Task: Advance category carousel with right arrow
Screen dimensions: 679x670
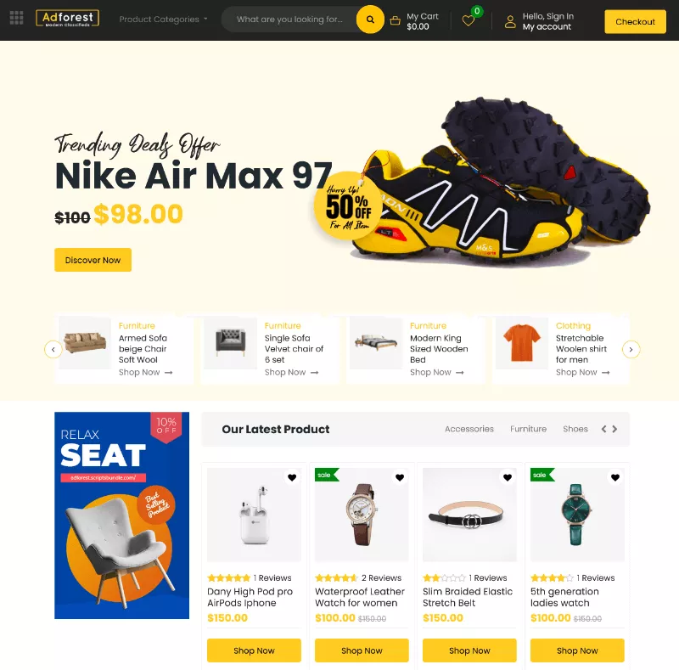Action: [x=631, y=349]
